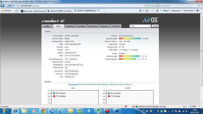
Task: Switch to the SYSTEM tab
Action: 116,26
